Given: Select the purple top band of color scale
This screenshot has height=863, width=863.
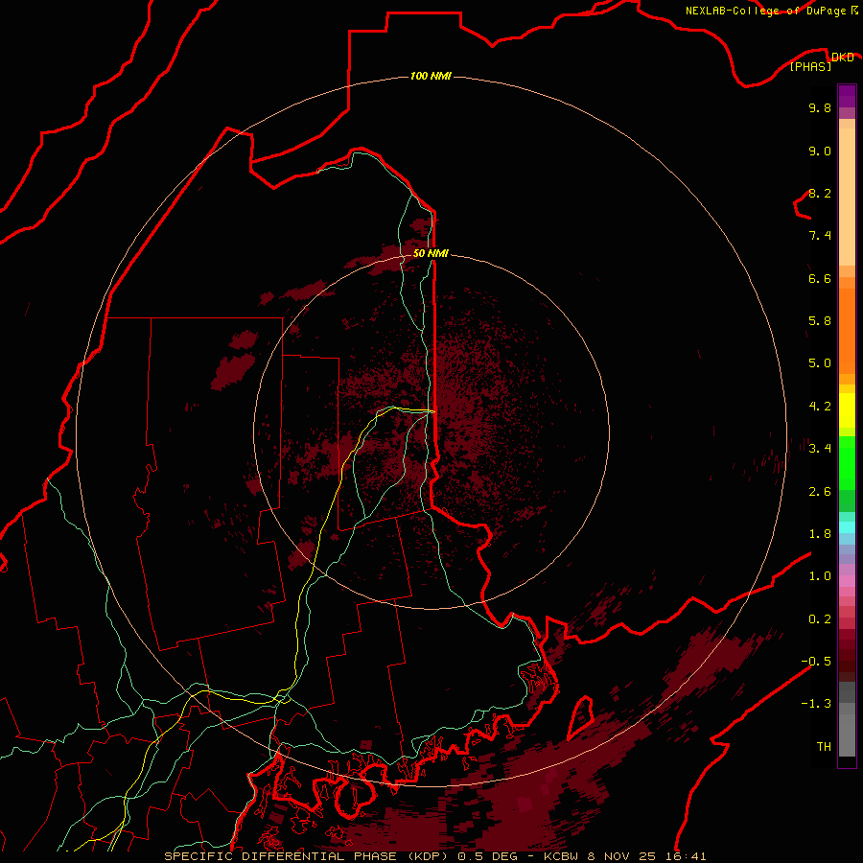Looking at the screenshot, I should click(x=847, y=96).
